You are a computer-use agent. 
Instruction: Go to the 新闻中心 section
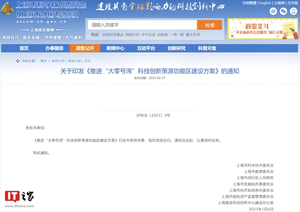(115, 48)
